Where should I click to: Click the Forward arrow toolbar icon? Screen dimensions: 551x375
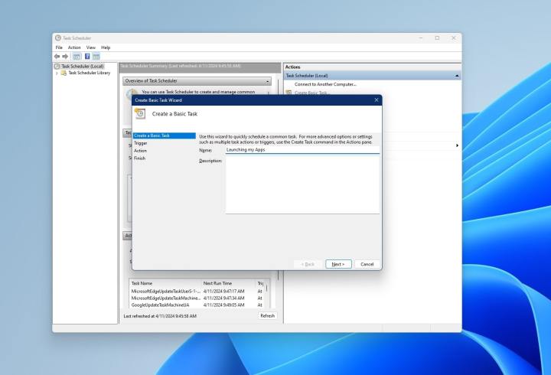pyautogui.click(x=65, y=56)
